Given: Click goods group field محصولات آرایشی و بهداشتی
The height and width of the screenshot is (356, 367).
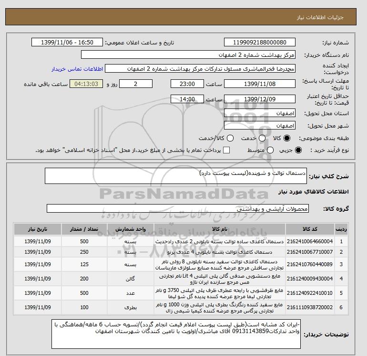Looking at the screenshot, I should [x=178, y=209].
